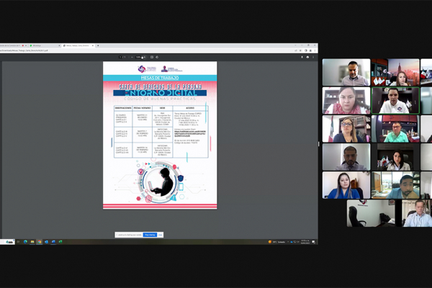Select video of woman with city skyline background

395,72
